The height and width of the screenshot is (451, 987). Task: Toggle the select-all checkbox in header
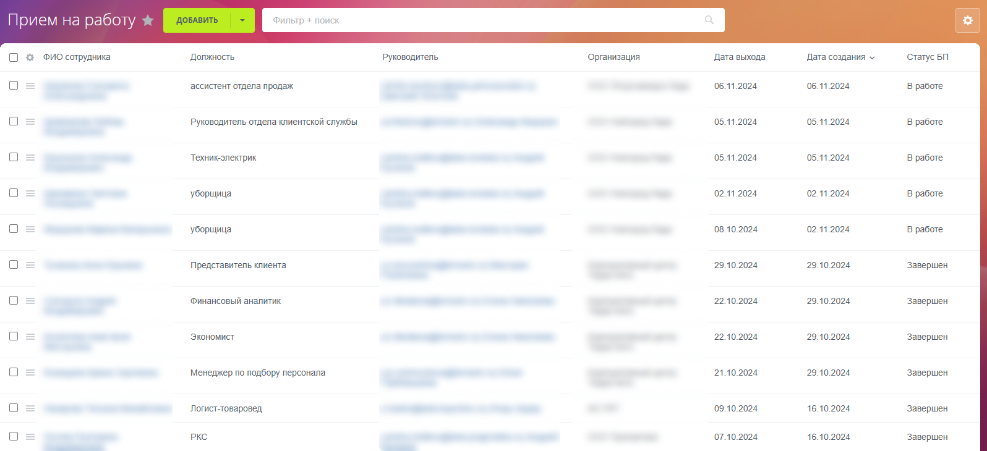[14, 57]
